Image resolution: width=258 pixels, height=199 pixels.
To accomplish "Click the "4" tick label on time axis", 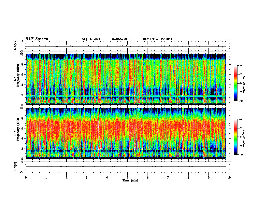I will pos(107,178).
